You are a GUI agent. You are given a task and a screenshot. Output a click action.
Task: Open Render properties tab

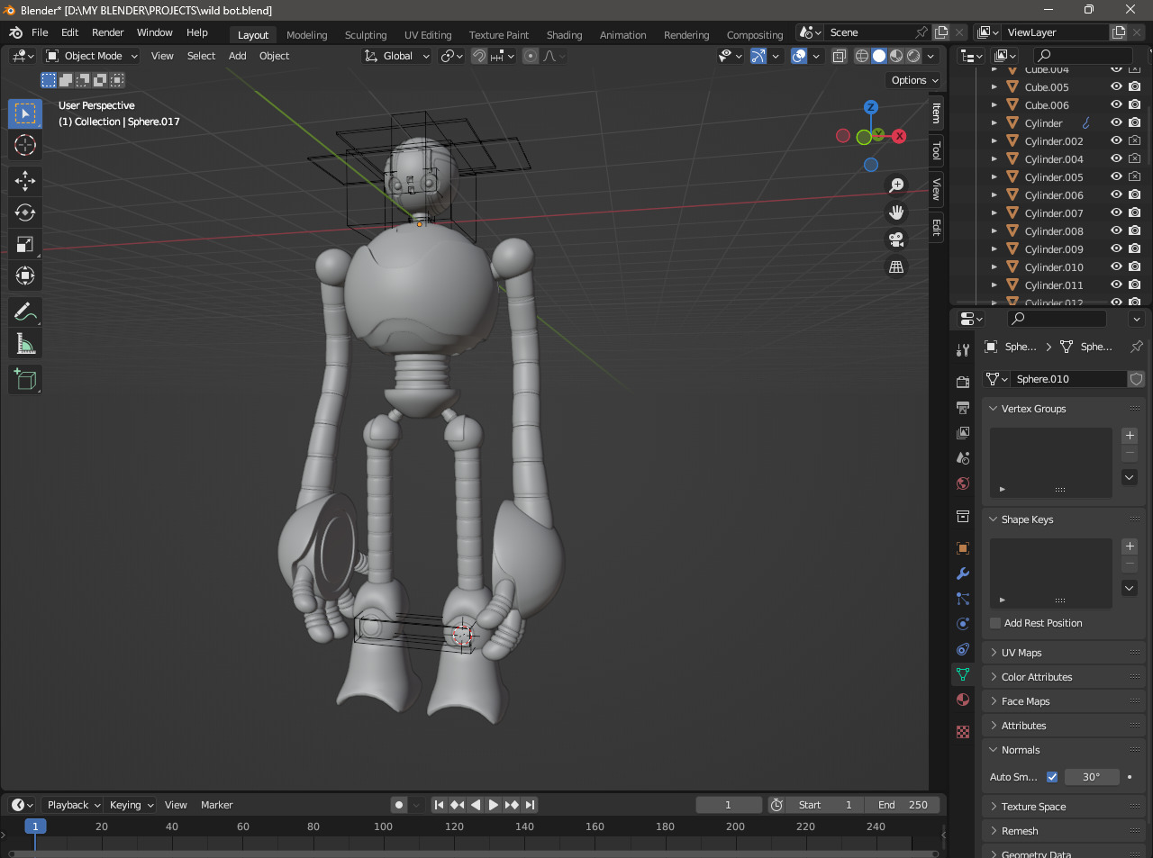pos(963,382)
